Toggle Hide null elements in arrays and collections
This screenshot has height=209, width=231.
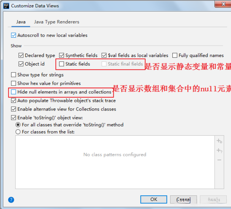(13, 92)
